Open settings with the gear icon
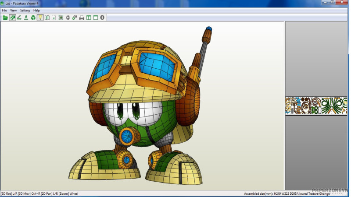Screen dimensions: 351x197 [68, 18]
